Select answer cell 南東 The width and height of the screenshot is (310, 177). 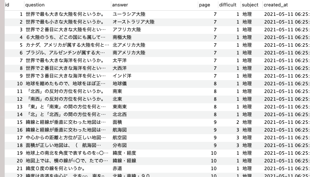[x=117, y=91]
